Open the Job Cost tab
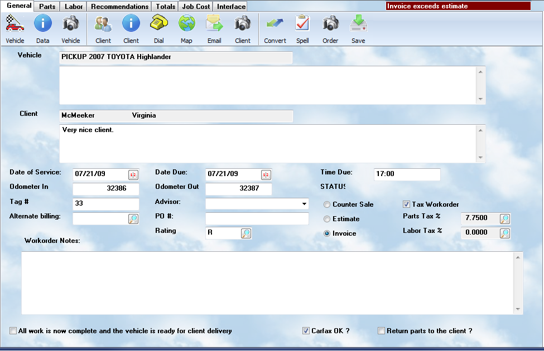Viewport: 544px width, 351px height. click(x=196, y=7)
